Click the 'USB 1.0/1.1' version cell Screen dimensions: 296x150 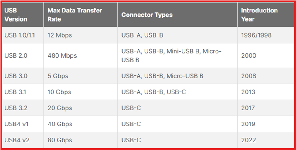click(x=20, y=35)
